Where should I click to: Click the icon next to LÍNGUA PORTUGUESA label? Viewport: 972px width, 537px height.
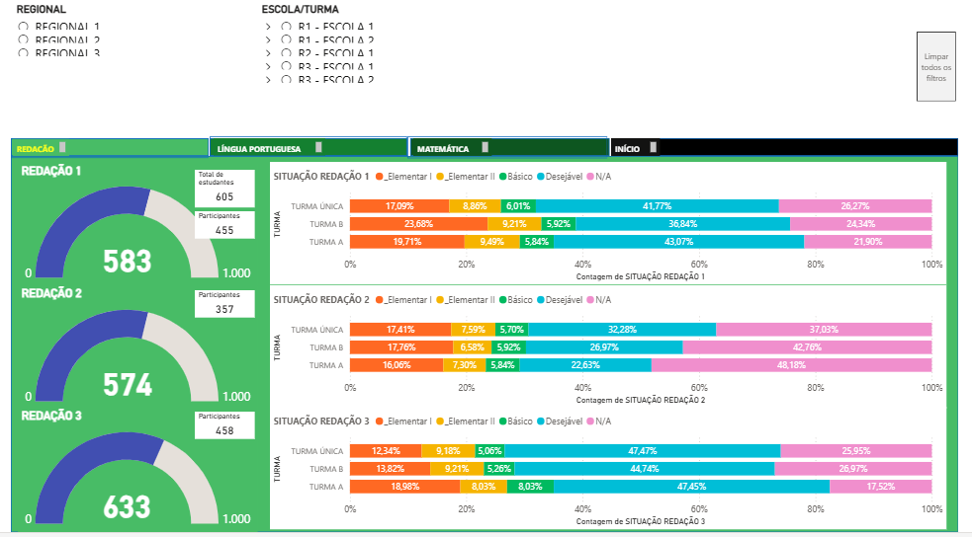pos(318,148)
